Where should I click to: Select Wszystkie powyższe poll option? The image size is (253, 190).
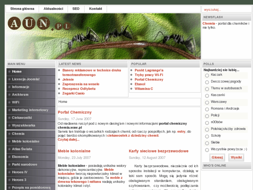coord(207,150)
